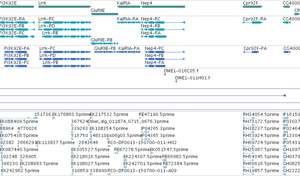
Task: Select EST IP04265.3prime
Action: pos(158,129)
